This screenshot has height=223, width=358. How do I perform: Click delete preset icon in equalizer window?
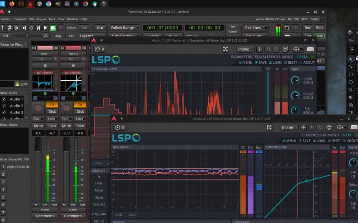276,49
